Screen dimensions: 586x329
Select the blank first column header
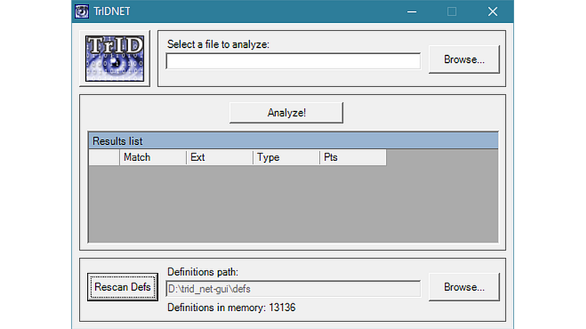[x=104, y=158]
